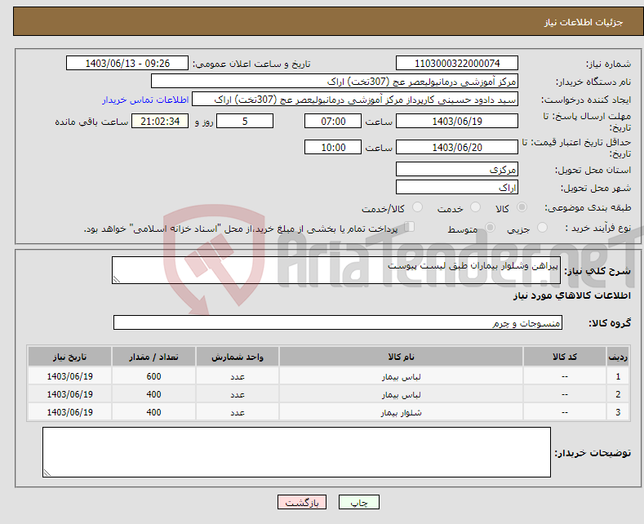
Task: Click the general need description textarea
Action: (336, 270)
